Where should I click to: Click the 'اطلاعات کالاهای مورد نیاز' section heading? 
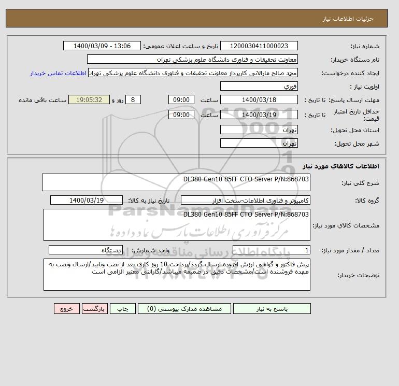tap(341, 166)
